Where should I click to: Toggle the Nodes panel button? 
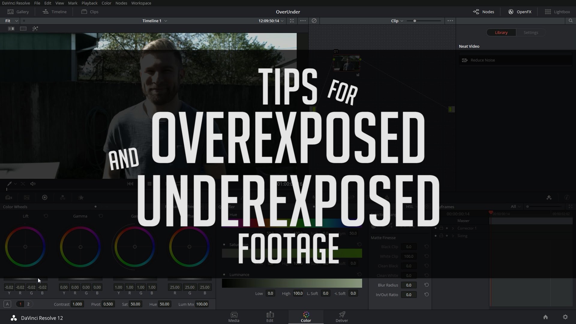point(484,12)
